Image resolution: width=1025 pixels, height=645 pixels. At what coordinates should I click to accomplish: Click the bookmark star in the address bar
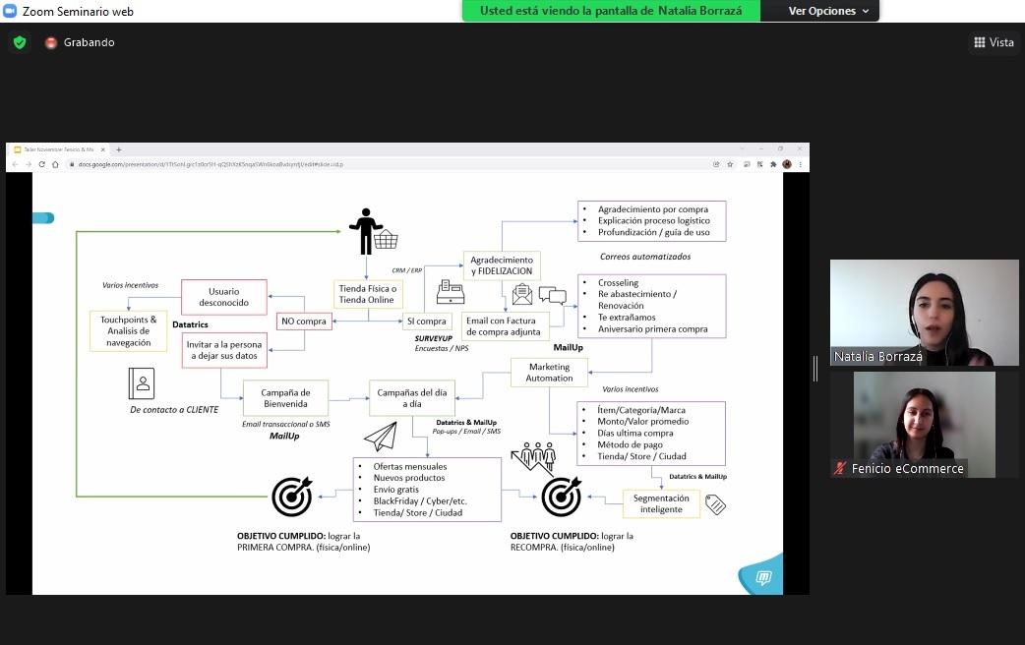pyautogui.click(x=730, y=164)
